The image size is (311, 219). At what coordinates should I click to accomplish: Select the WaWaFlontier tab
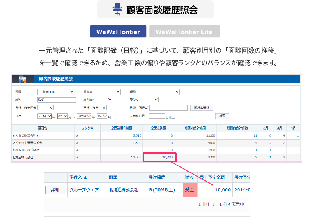pos(118,32)
